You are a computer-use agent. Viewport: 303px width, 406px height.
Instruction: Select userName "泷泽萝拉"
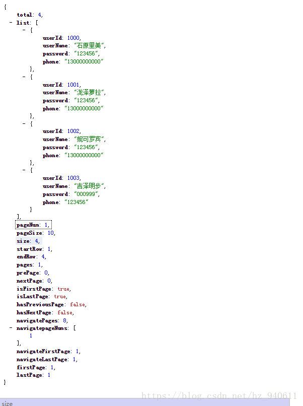[x=89, y=93]
